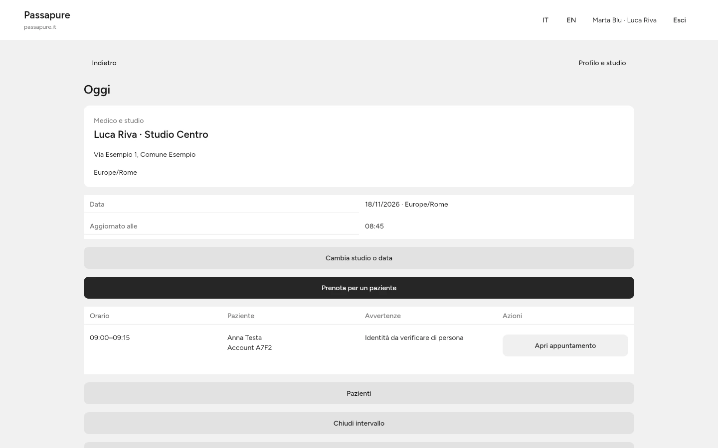Image resolution: width=718 pixels, height=448 pixels.
Task: Click the Paziente column header
Action: [x=241, y=316]
